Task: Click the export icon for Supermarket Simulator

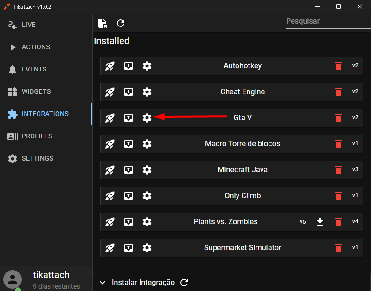Action: [x=128, y=248]
